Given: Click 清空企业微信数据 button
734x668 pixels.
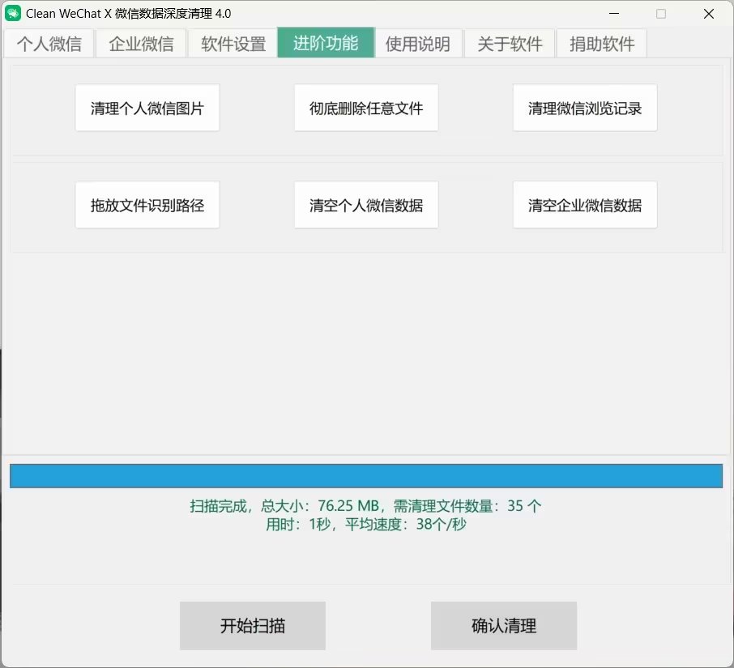Looking at the screenshot, I should point(585,205).
